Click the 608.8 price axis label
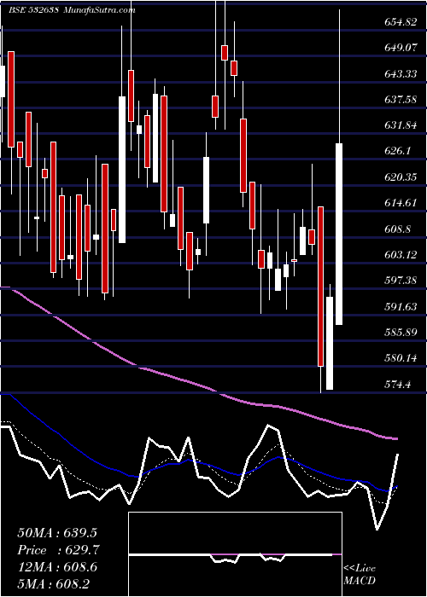The width and height of the screenshot is (427, 597). point(397,229)
